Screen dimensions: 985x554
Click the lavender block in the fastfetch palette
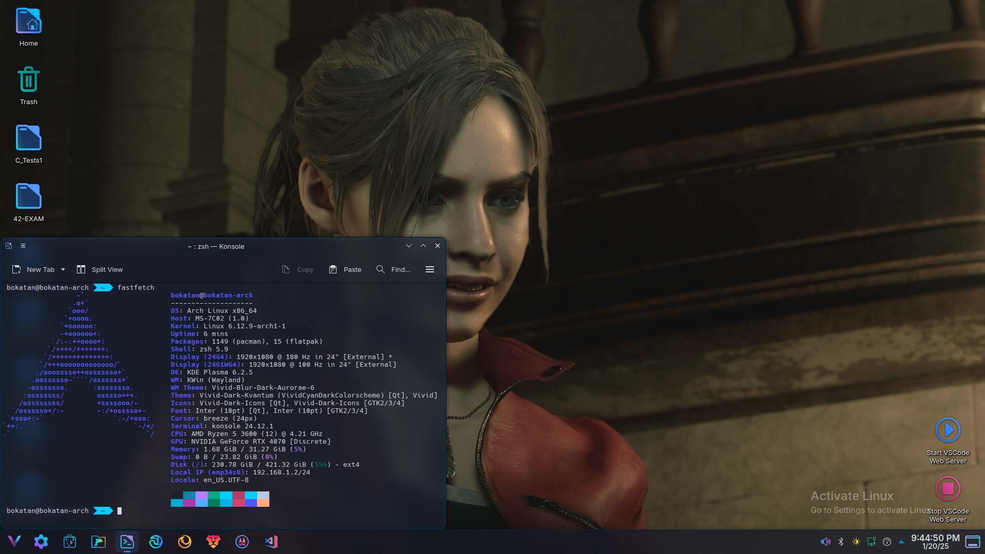pyautogui.click(x=202, y=495)
